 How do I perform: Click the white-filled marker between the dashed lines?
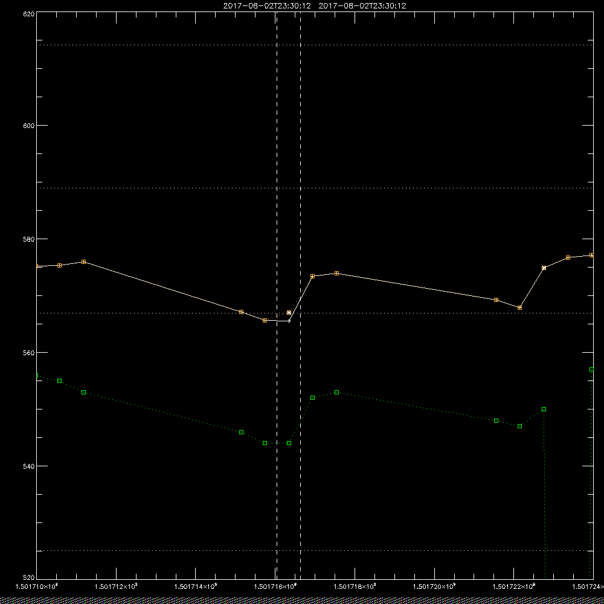coord(289,312)
